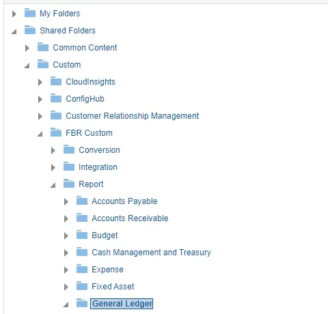Click the ConfigHub folder icon

click(x=56, y=98)
